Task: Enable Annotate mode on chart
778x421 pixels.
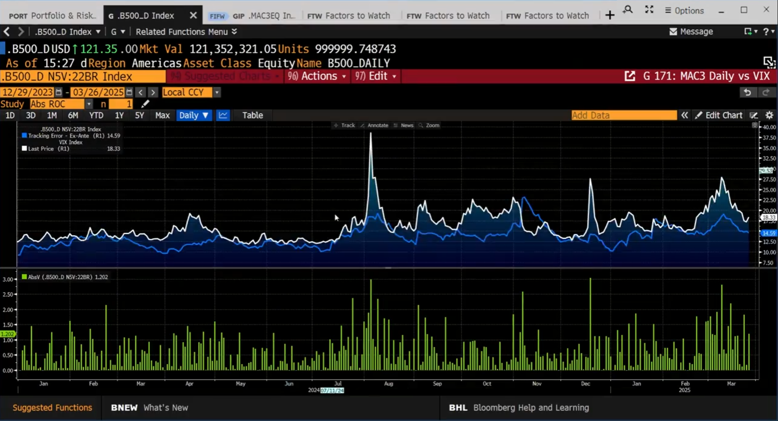Action: [374, 125]
